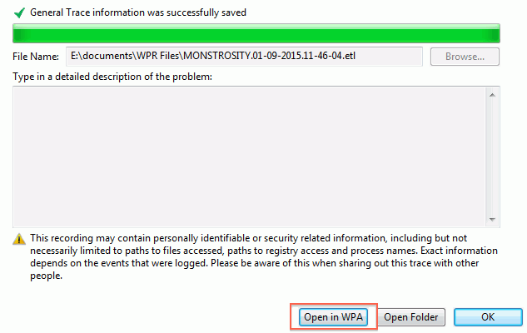Click inside the problem description text area
The width and height of the screenshot is (527, 333).
249,157
